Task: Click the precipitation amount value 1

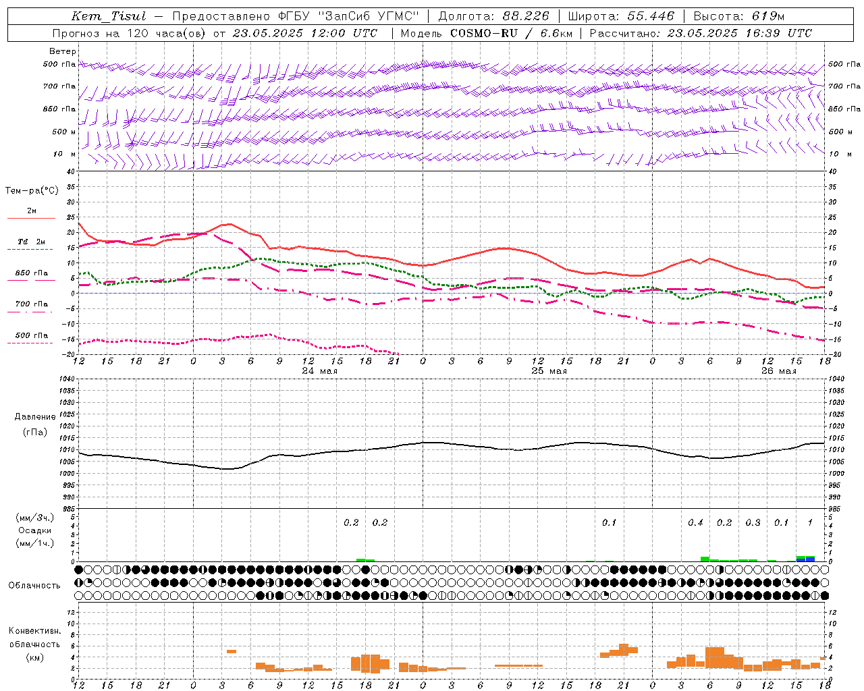Action: click(x=810, y=523)
